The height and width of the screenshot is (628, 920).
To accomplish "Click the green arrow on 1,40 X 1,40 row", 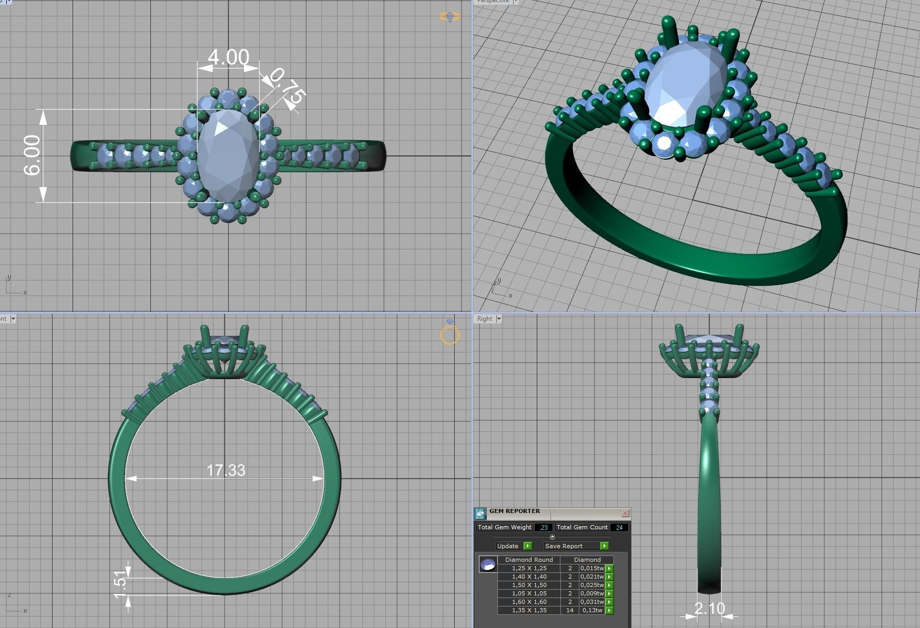I will tap(609, 577).
